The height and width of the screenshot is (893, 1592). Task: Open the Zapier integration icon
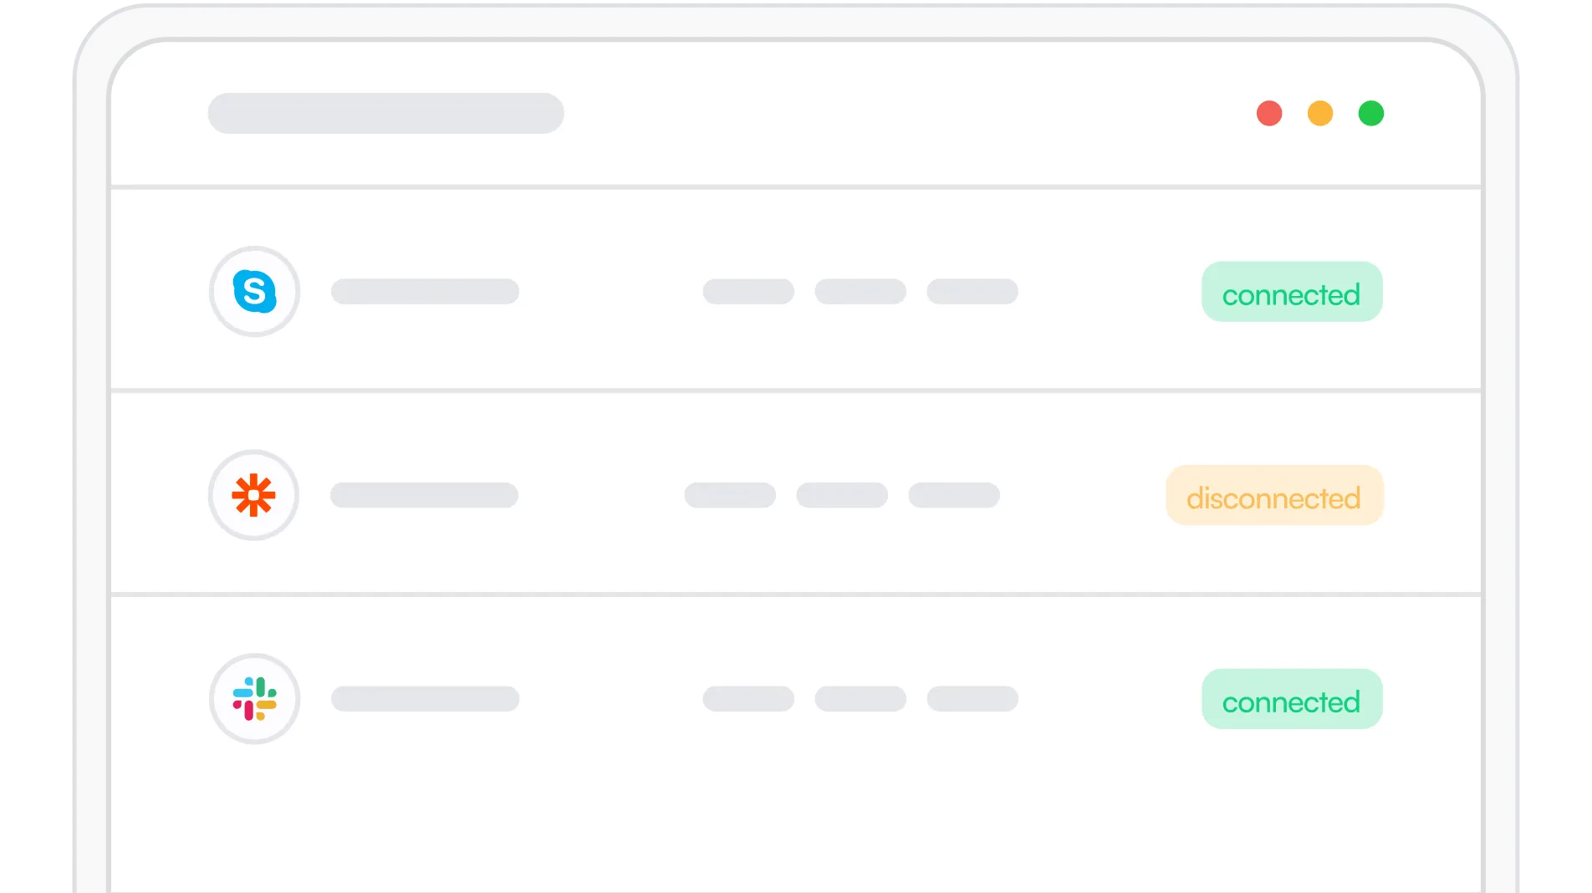click(x=253, y=495)
